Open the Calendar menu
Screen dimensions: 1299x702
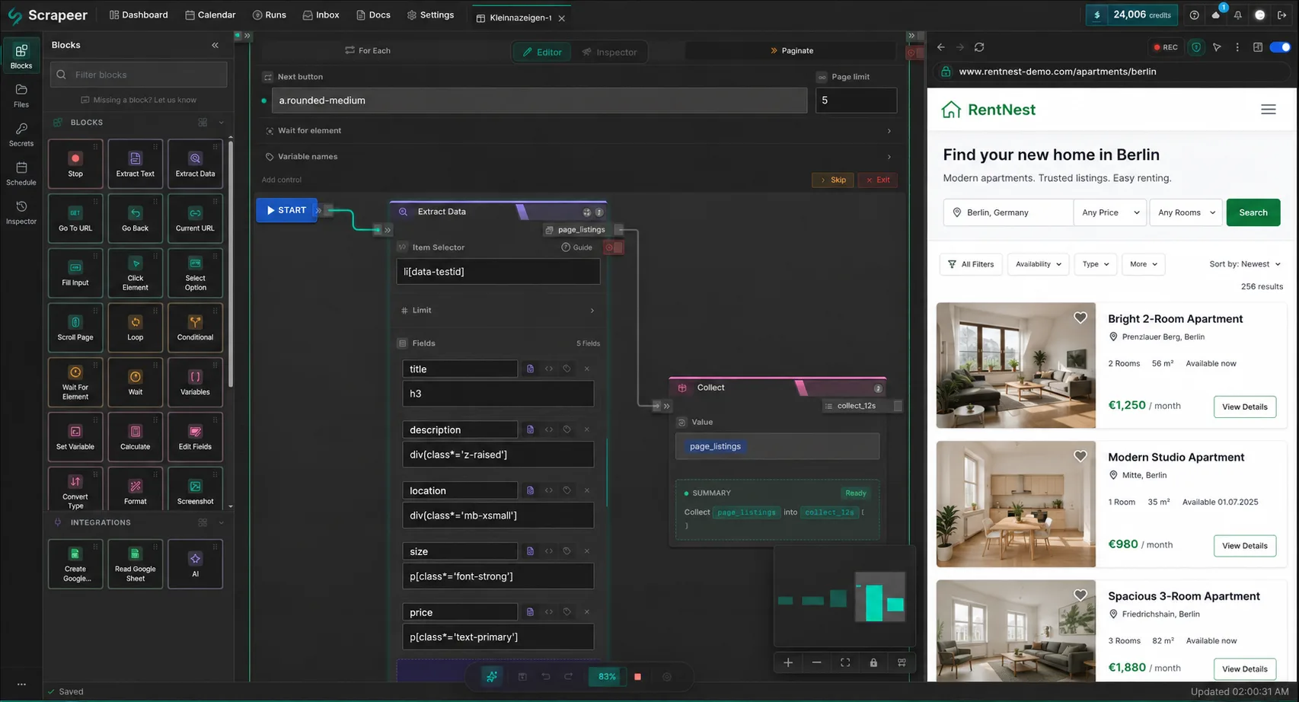point(210,15)
